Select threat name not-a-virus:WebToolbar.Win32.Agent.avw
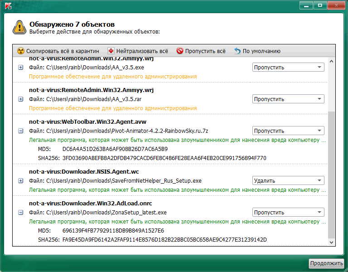The width and height of the screenshot is (348, 272). (x=87, y=121)
